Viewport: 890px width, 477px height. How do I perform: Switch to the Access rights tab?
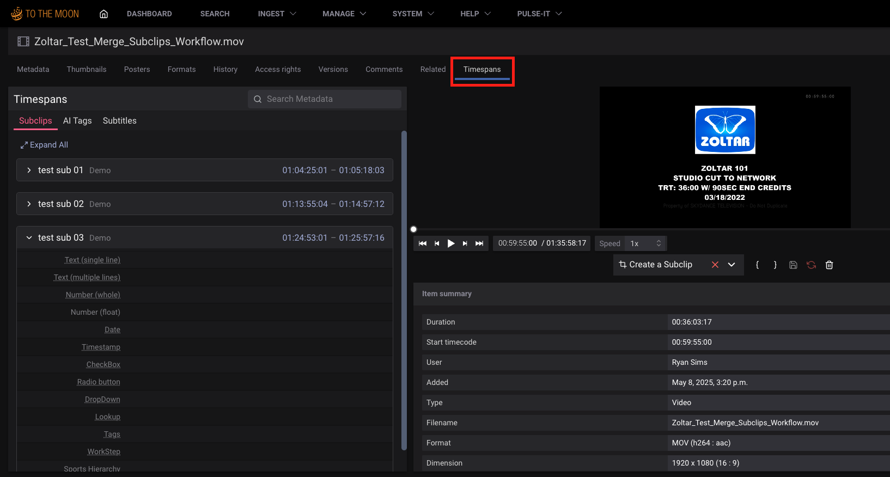coord(278,69)
